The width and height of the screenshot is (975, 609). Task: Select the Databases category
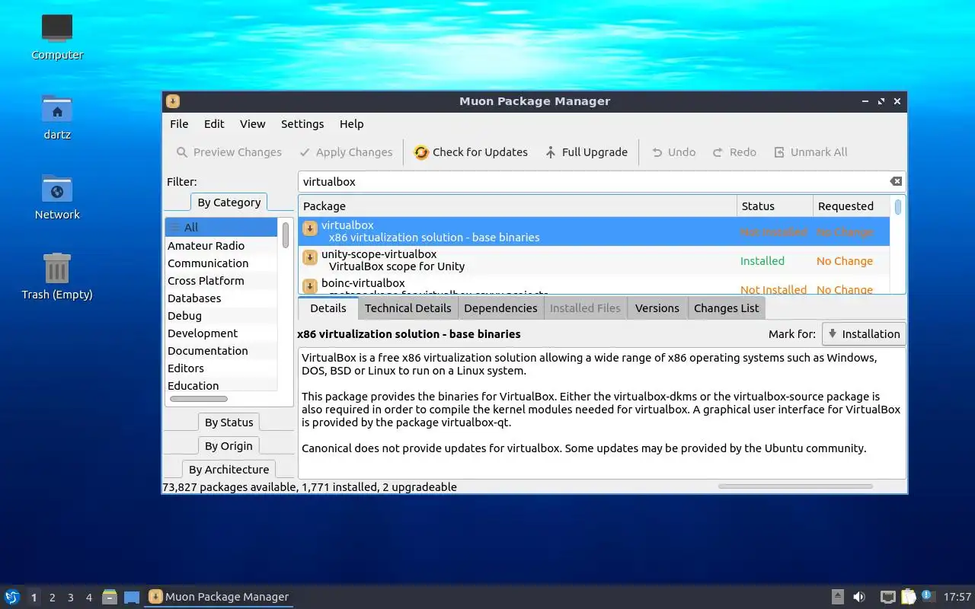coord(222,298)
